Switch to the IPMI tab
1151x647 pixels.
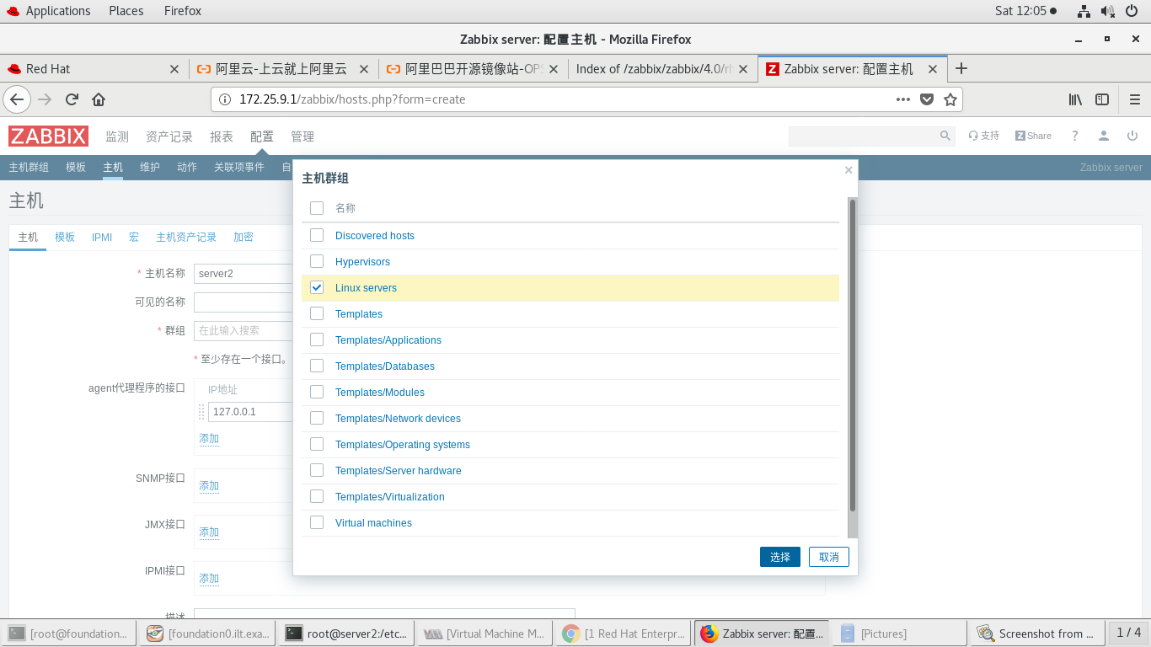[101, 237]
